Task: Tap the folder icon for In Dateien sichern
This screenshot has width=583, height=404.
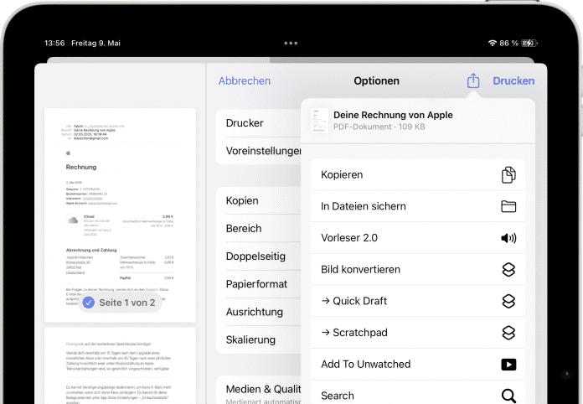Action: (x=508, y=206)
